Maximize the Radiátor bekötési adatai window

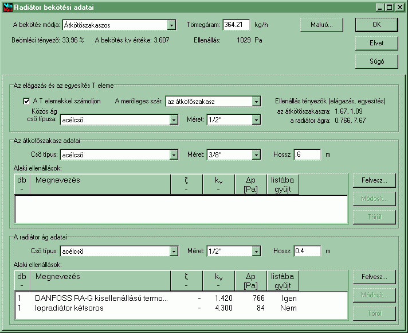[x=389, y=7]
